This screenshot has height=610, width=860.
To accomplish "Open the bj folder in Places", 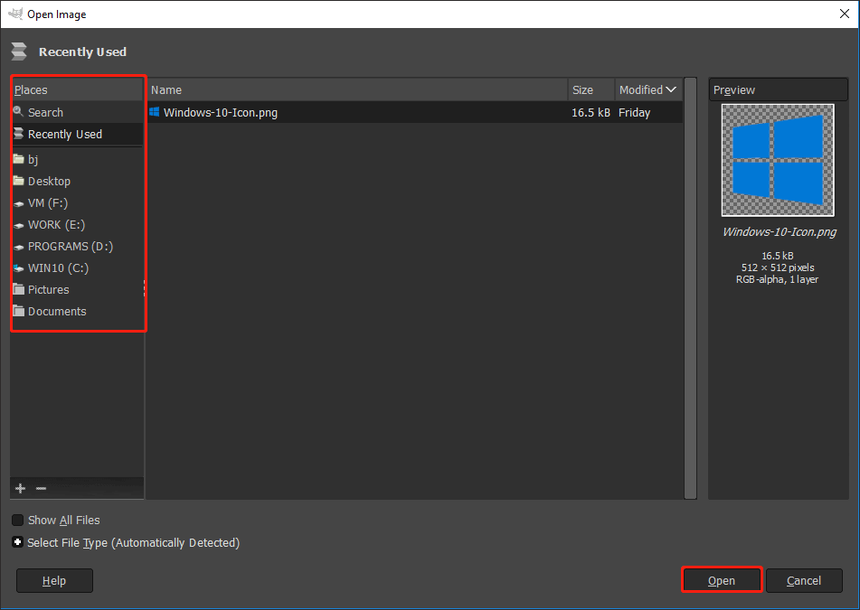I will tap(78, 159).
